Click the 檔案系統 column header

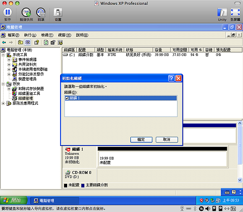click(115, 50)
